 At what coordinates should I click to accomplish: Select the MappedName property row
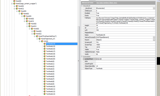[119, 33]
